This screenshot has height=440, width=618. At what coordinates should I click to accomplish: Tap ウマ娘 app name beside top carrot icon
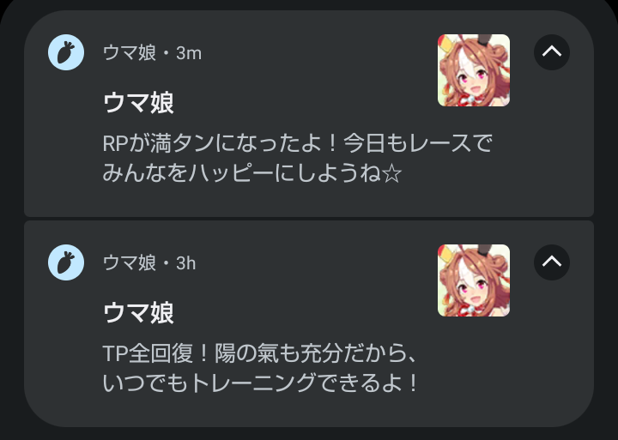[x=130, y=53]
